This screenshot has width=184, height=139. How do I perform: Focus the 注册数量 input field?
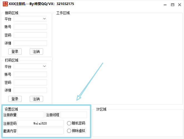[31, 115]
